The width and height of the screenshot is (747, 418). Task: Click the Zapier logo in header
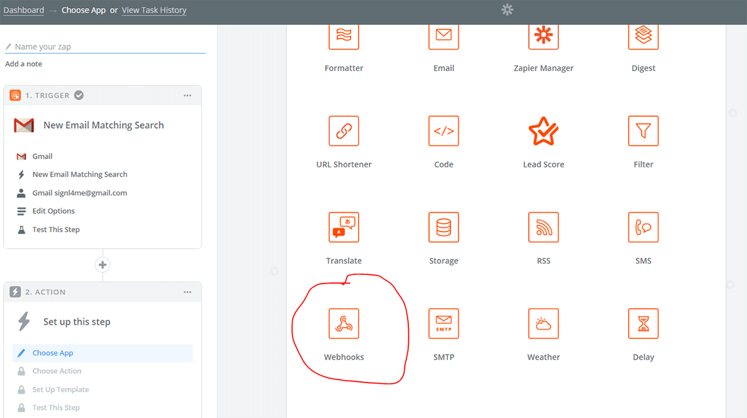tap(507, 9)
